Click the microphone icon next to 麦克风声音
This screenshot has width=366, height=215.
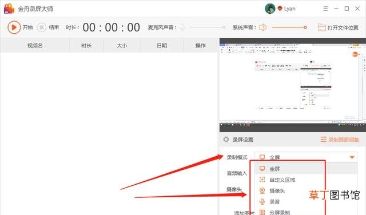(x=182, y=27)
